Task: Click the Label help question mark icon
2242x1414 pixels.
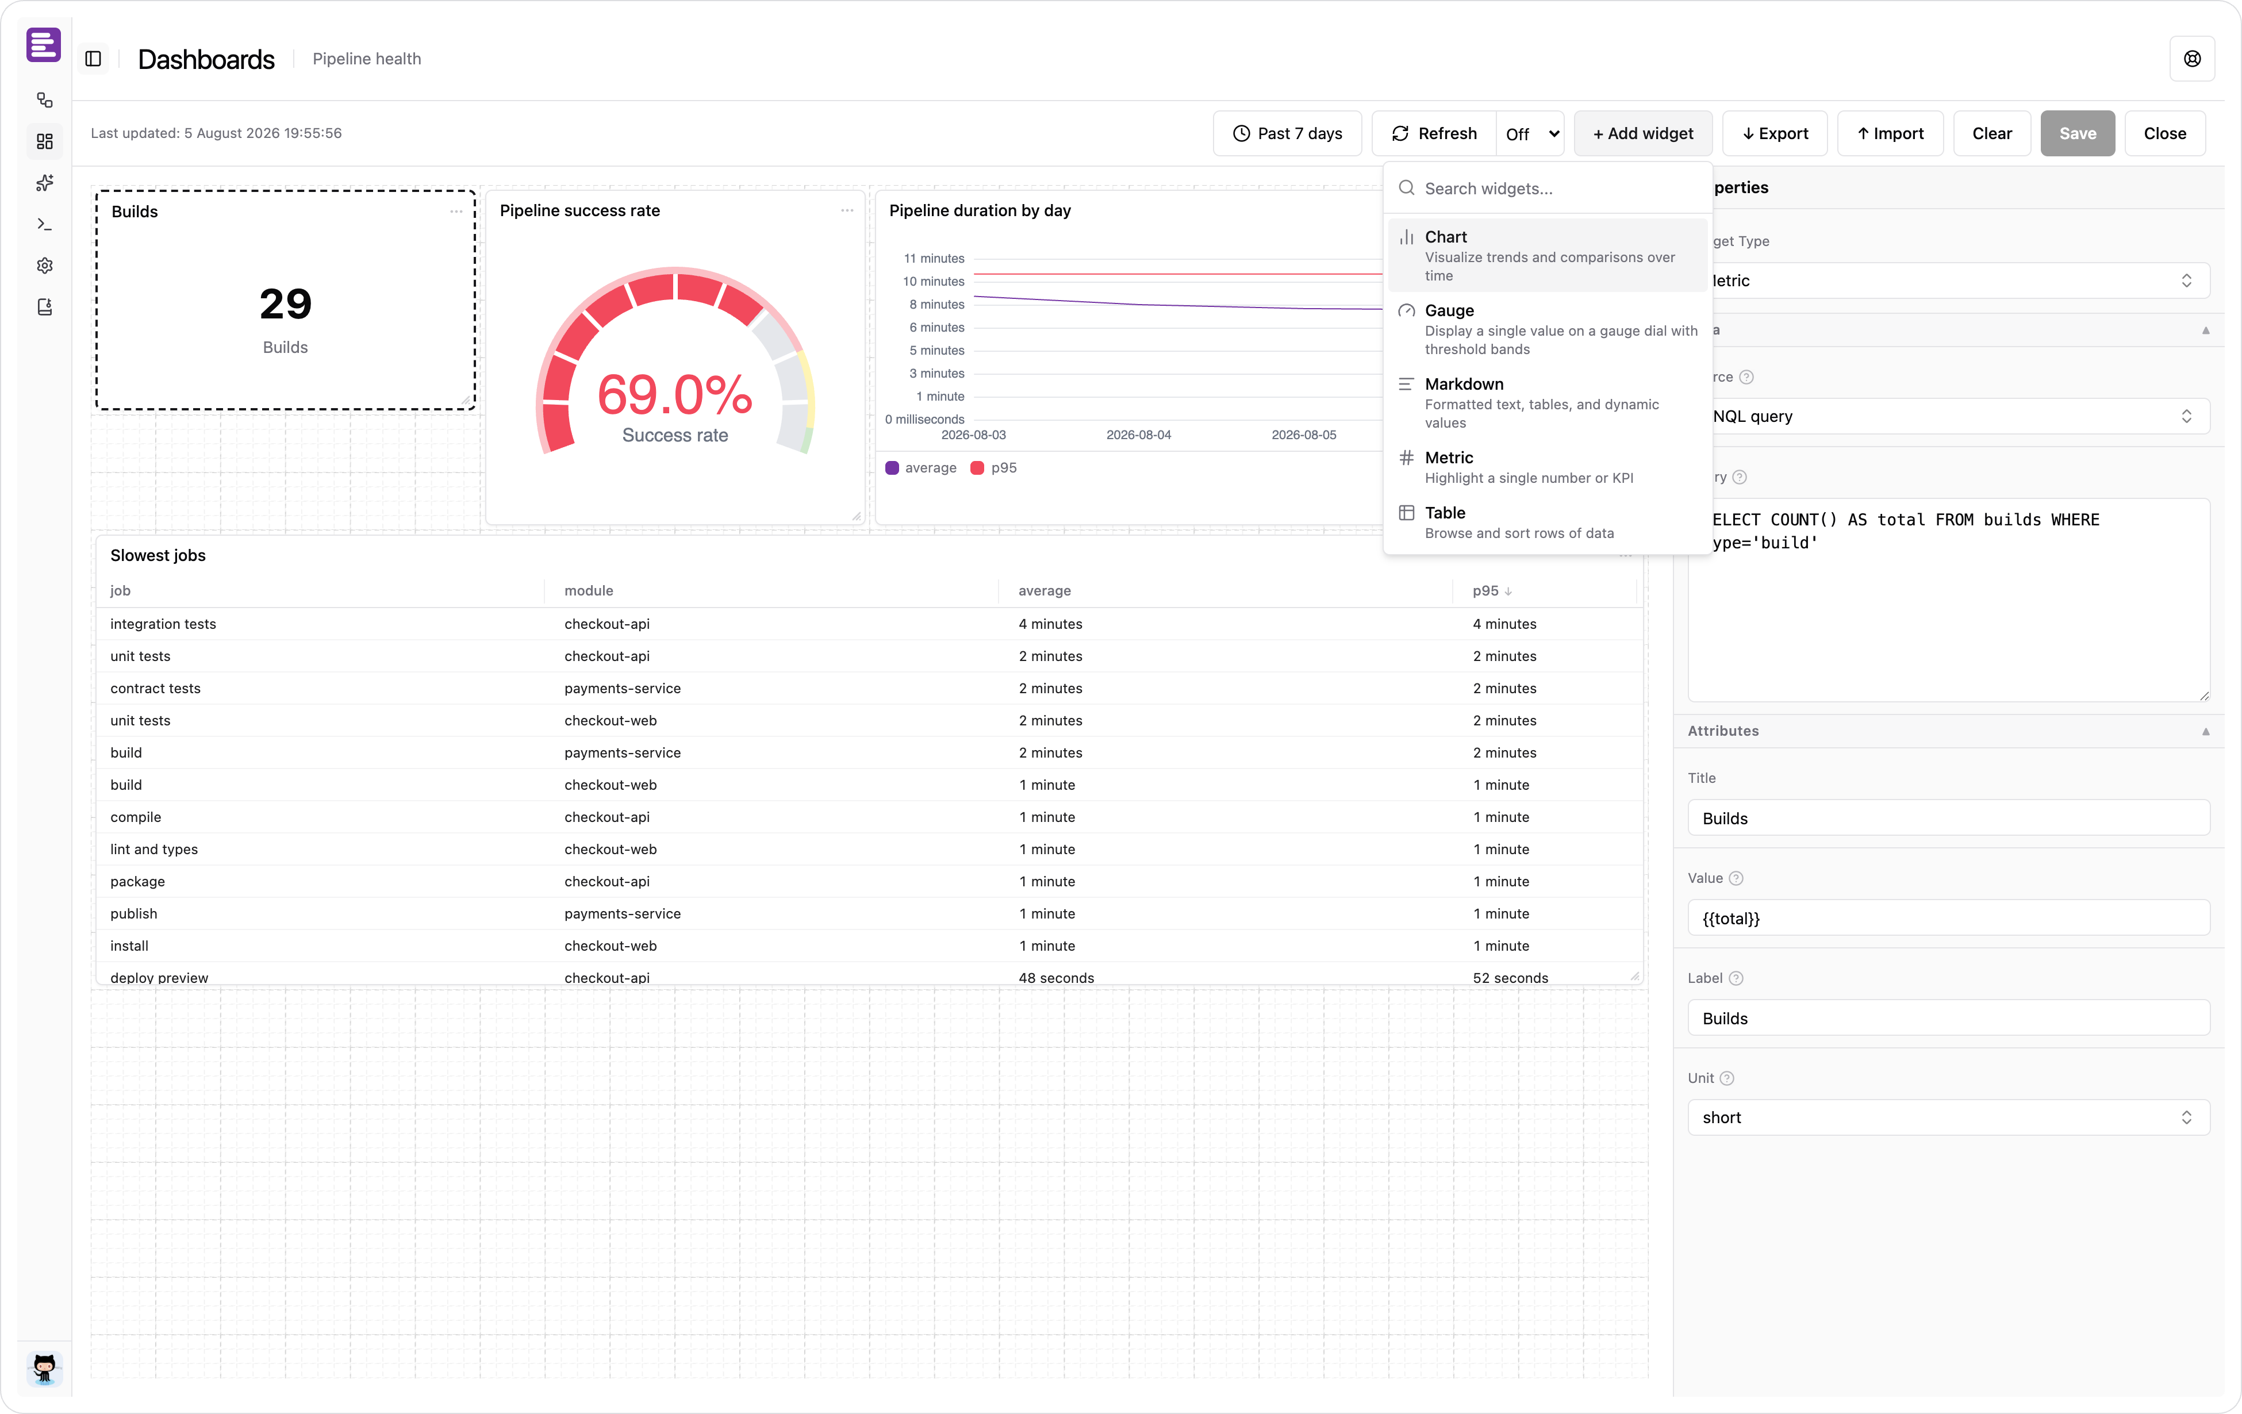Action: [1736, 977]
